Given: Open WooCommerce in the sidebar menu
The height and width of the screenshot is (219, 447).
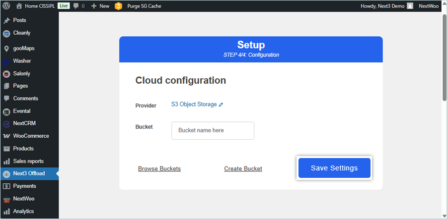Looking at the screenshot, I should pyautogui.click(x=31, y=136).
